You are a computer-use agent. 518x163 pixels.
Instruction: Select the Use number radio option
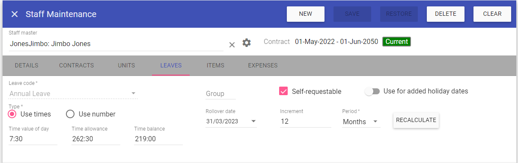[71, 114]
